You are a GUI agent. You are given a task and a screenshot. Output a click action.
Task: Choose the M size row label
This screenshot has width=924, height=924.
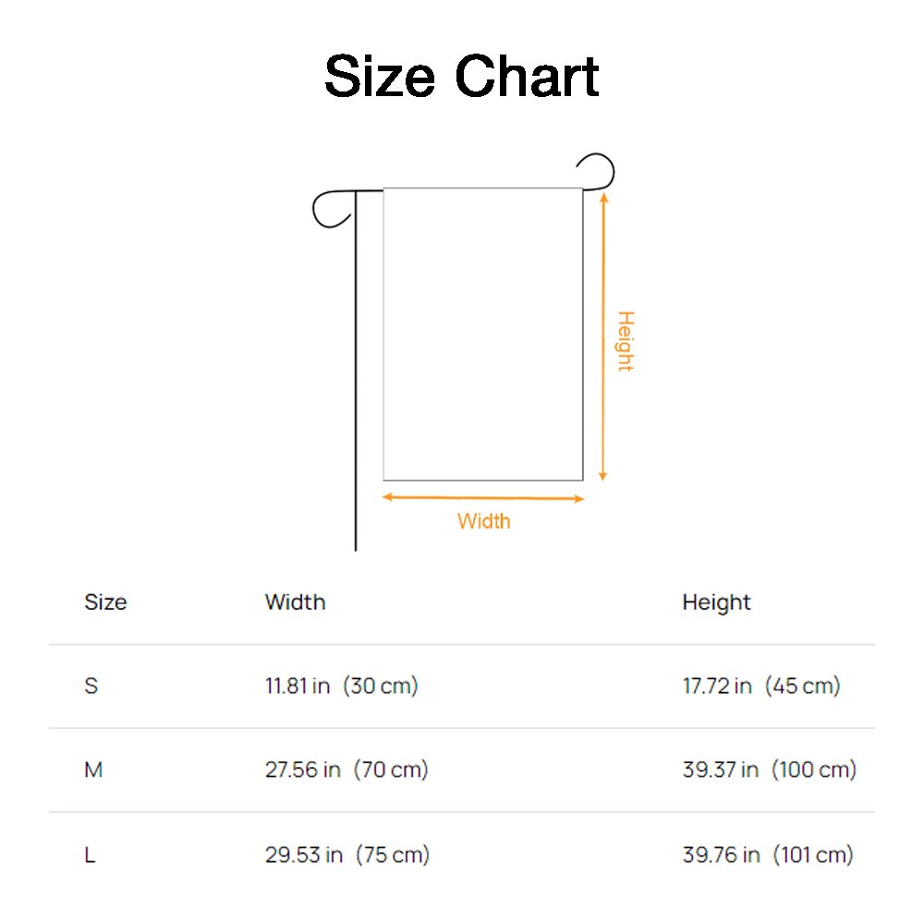[x=93, y=770]
